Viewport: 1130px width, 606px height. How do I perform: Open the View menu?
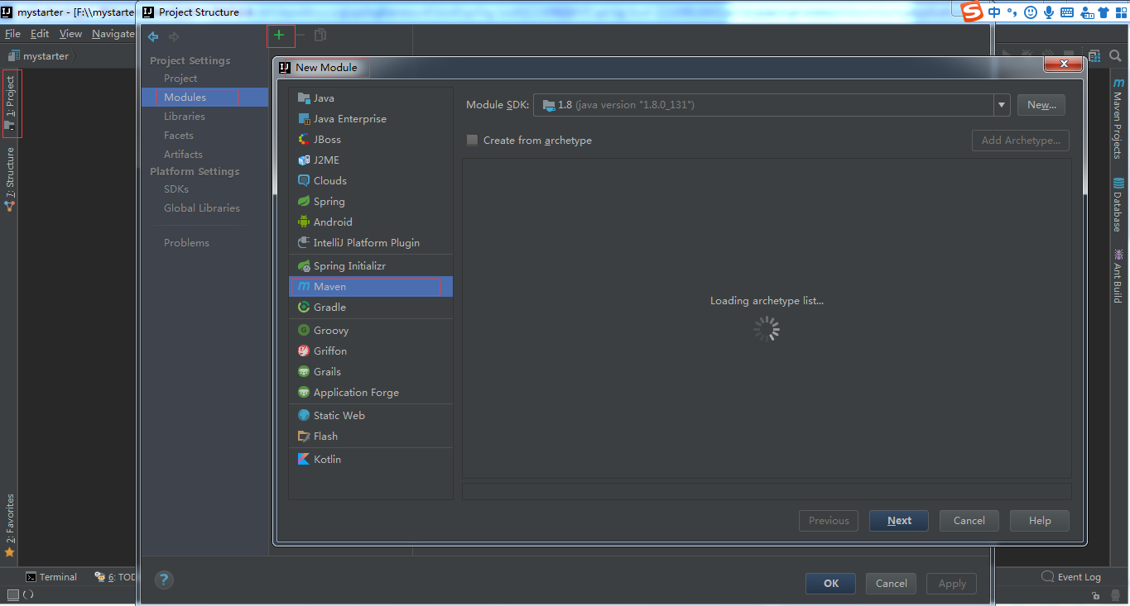[x=70, y=34]
